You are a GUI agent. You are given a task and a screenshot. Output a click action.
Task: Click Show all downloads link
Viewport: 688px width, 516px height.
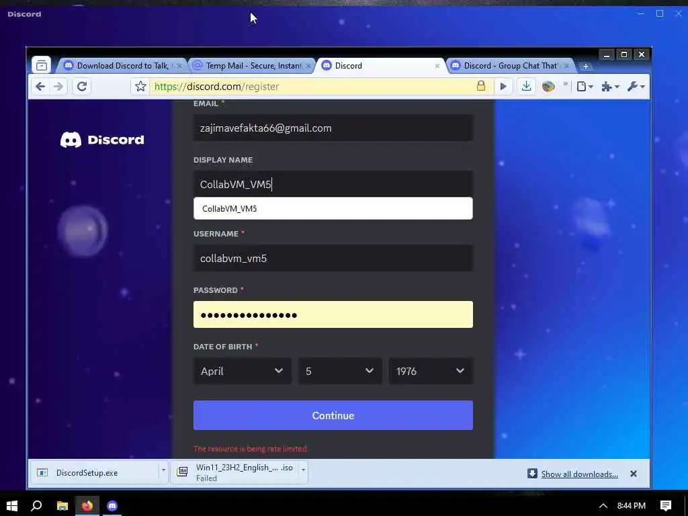coord(579,474)
